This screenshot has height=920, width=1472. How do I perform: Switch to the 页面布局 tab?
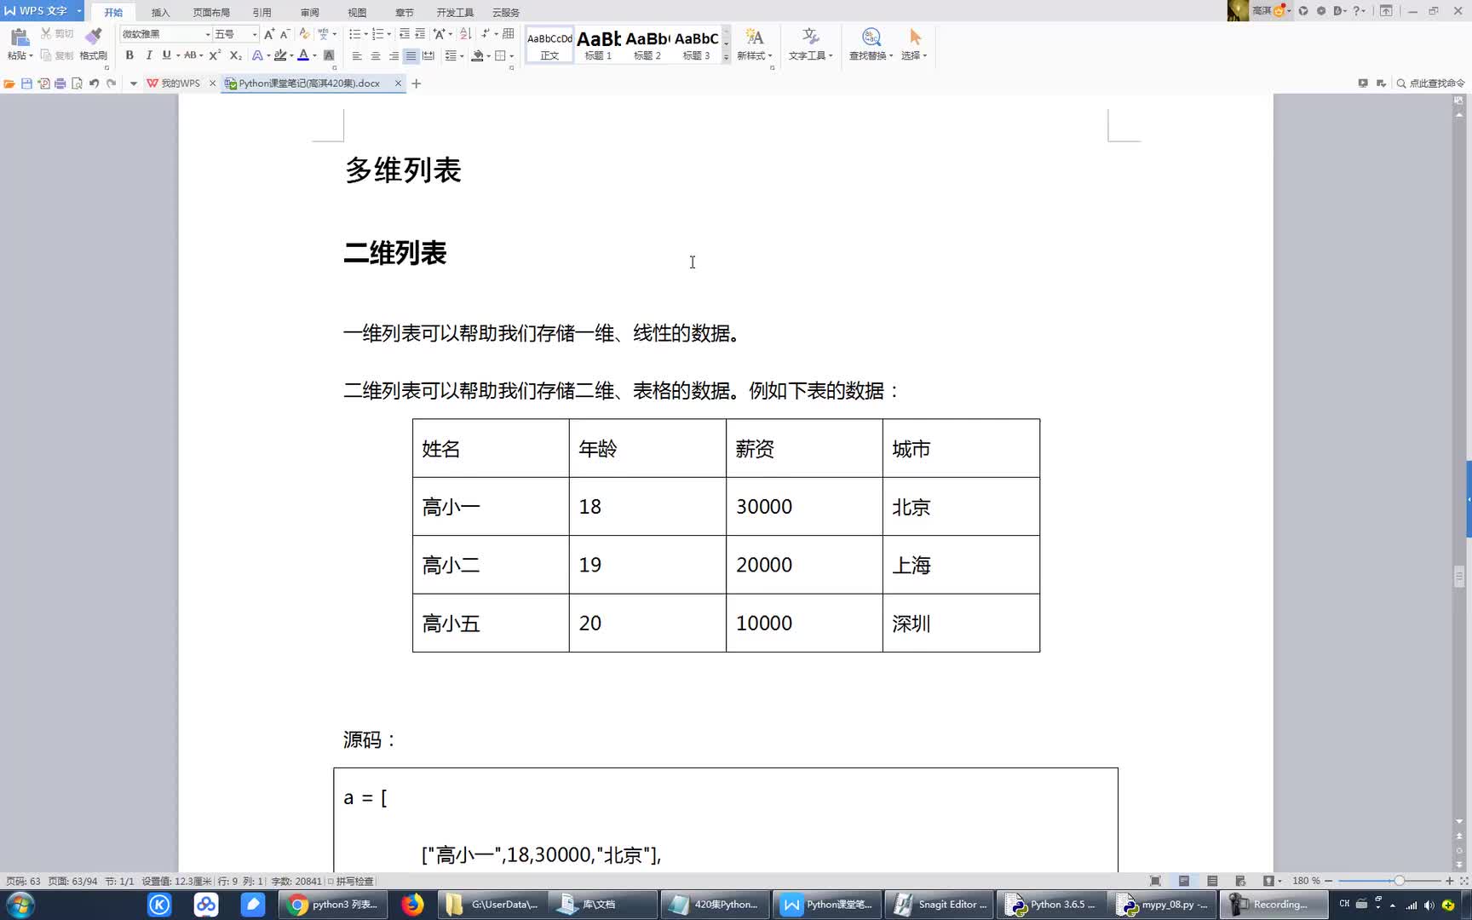(211, 13)
